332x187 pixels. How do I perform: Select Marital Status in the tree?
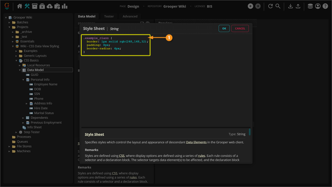click(44, 113)
